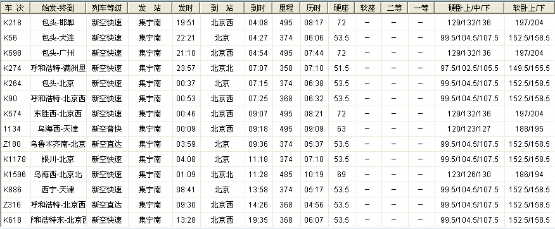Sort by the 历时 column header
This screenshot has width=555, height=229.
[314, 8]
